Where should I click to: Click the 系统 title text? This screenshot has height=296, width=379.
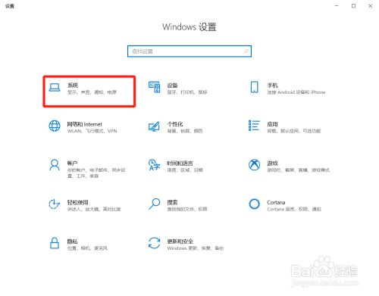[x=73, y=86]
